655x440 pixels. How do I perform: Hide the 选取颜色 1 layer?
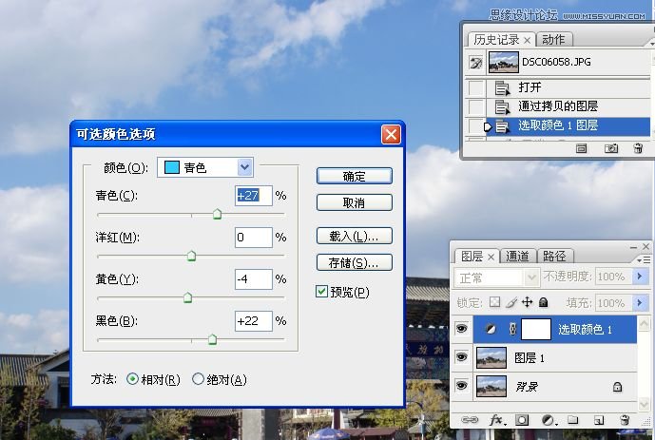click(x=461, y=329)
